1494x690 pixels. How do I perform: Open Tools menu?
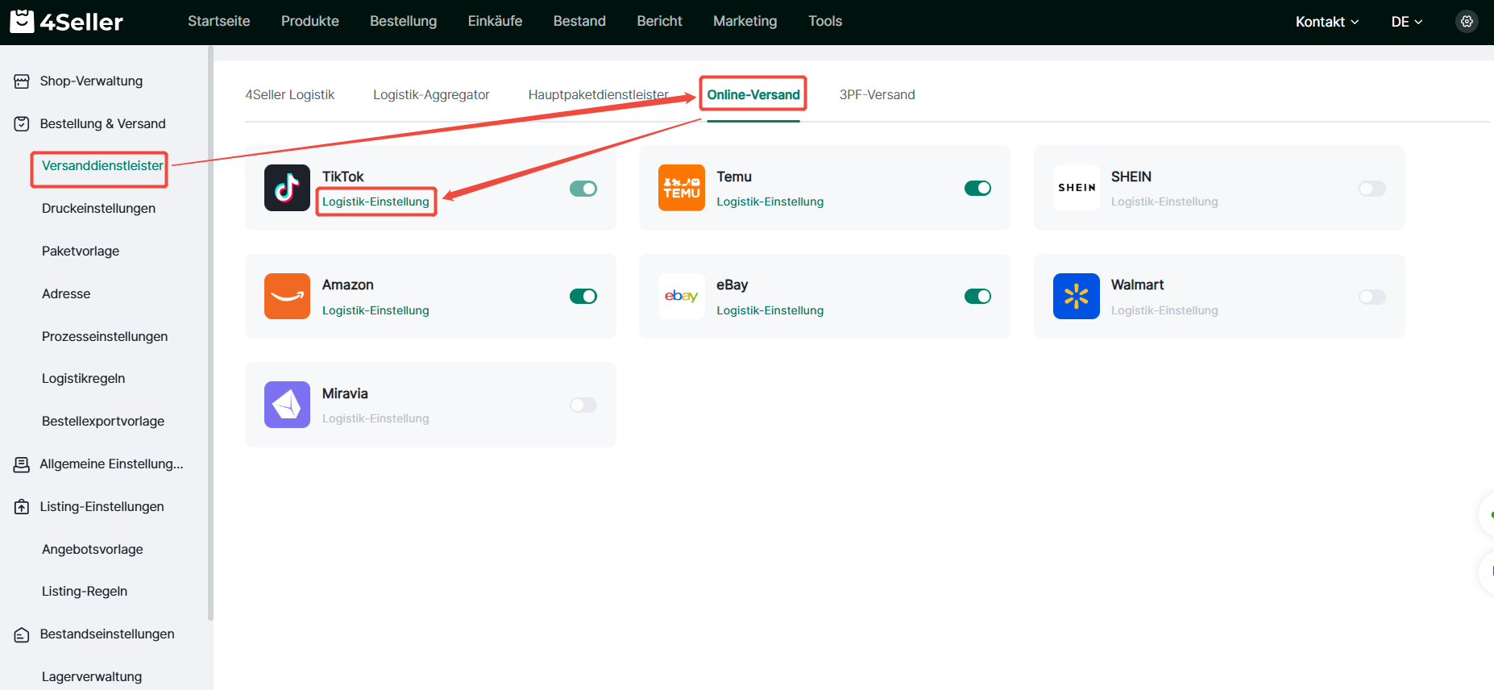[825, 21]
